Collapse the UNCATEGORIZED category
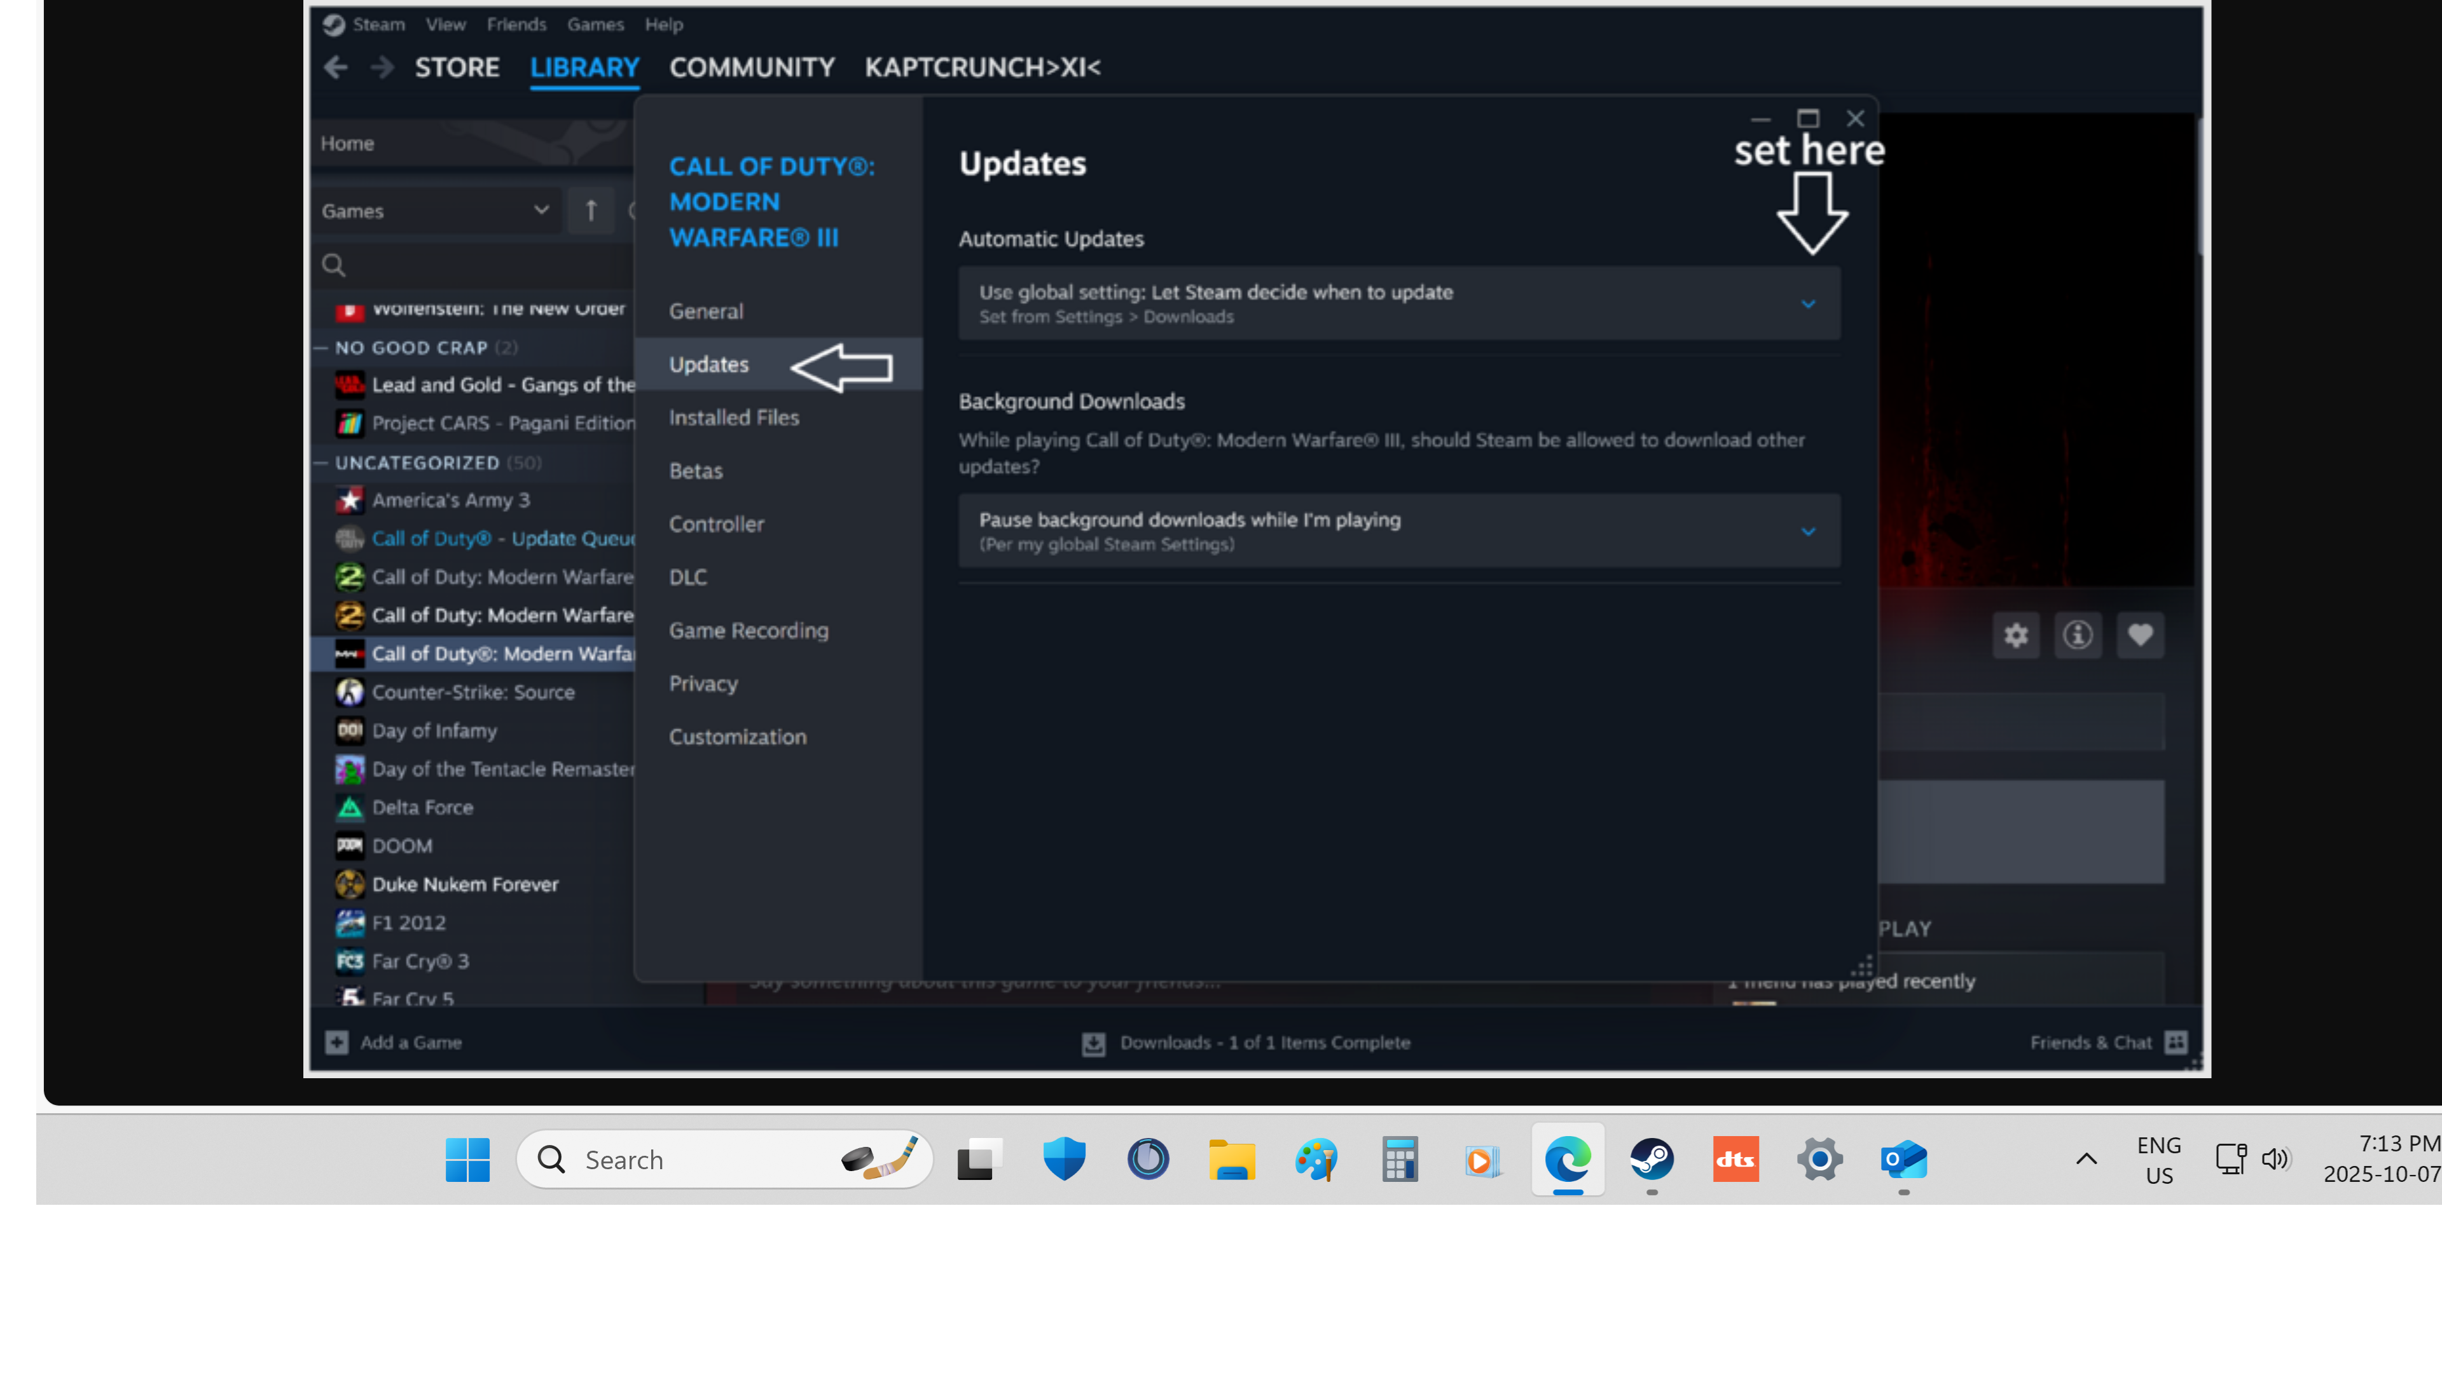This screenshot has height=1374, width=2442. (321, 462)
